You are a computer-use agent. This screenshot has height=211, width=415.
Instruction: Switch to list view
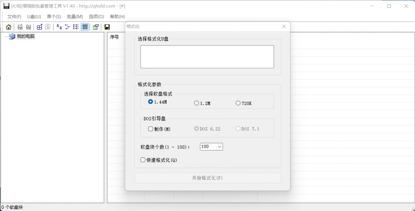[x=76, y=27]
